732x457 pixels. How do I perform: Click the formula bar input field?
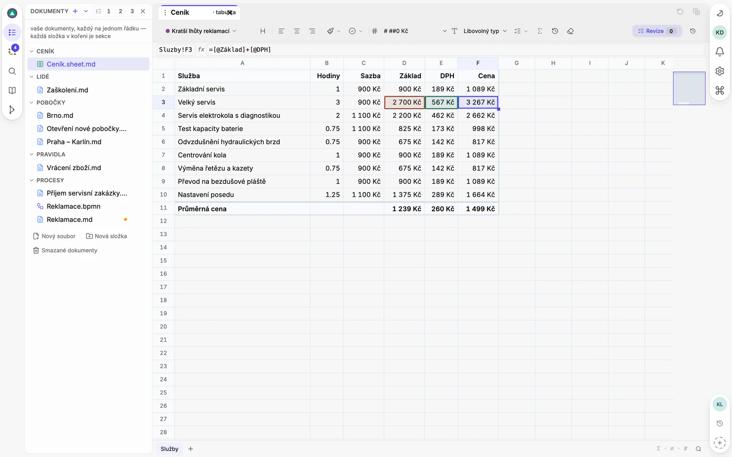pos(456,50)
